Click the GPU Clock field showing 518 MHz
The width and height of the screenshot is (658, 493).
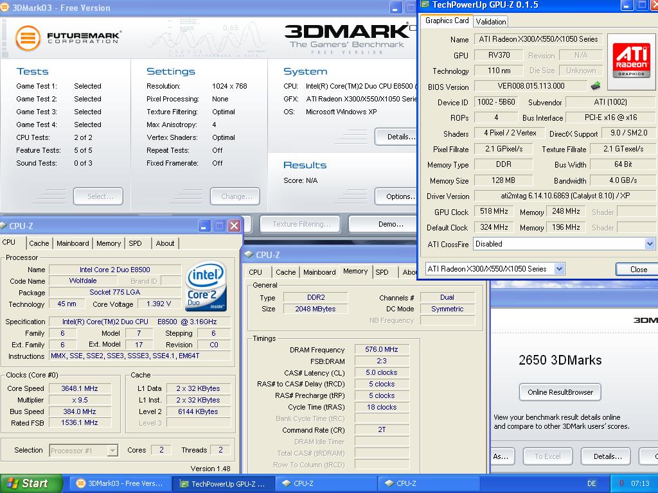[x=494, y=212]
